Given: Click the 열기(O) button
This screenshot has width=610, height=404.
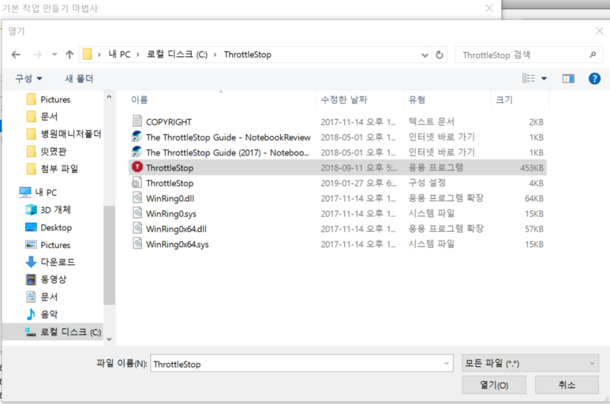Looking at the screenshot, I should [494, 385].
